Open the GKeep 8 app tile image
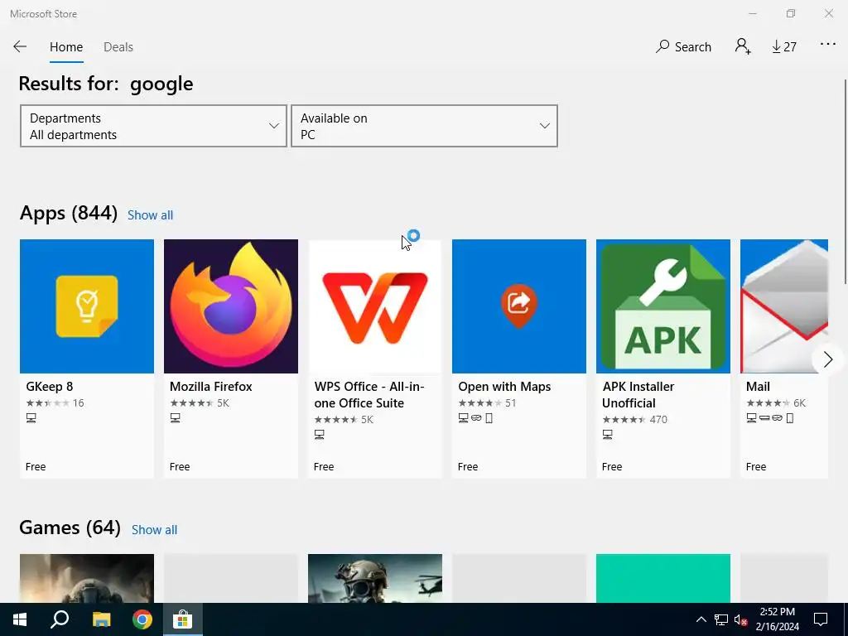Image resolution: width=848 pixels, height=636 pixels. click(x=86, y=306)
